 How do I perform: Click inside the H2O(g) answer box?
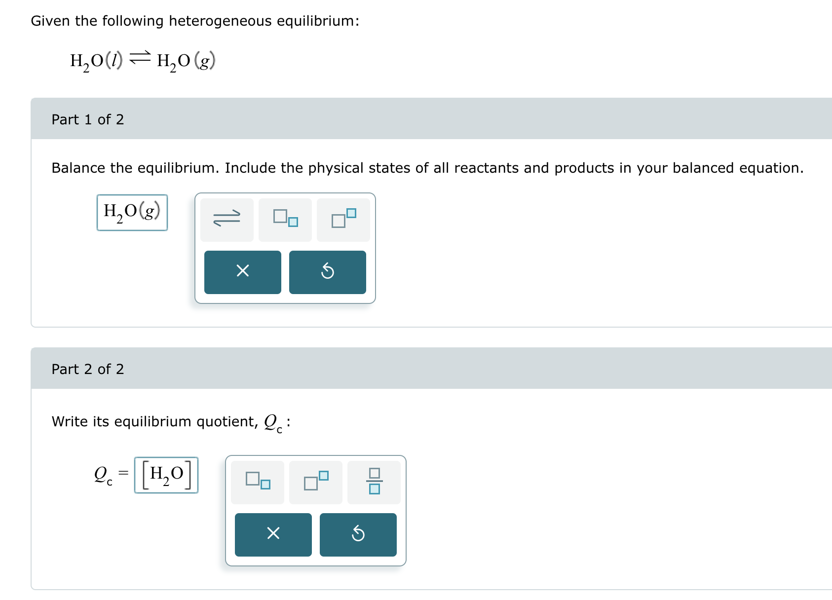coord(131,213)
